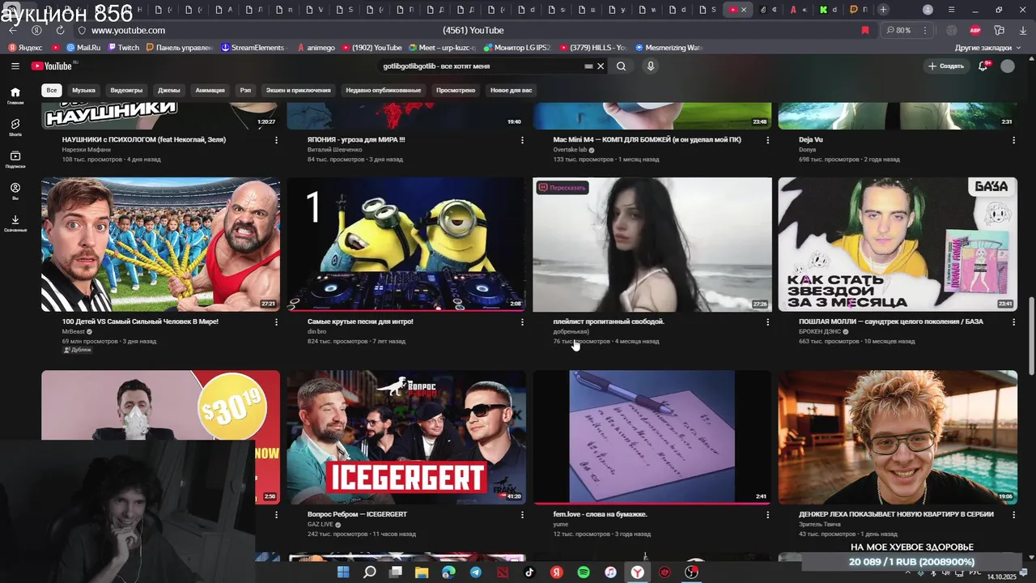1036x583 pixels.
Task: Clear the search field with the X
Action: click(601, 66)
